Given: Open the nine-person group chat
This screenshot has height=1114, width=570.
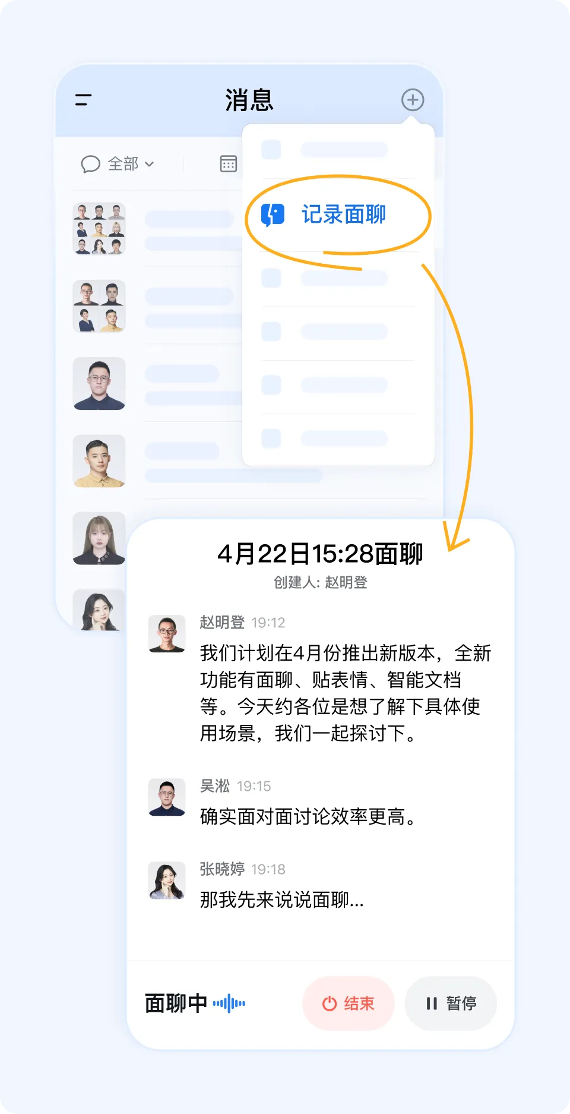Looking at the screenshot, I should 99,229.
